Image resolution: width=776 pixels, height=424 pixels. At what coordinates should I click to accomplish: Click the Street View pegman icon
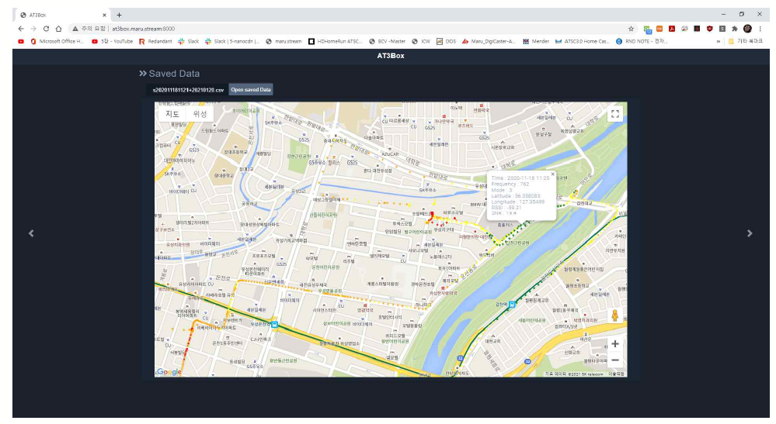point(614,315)
